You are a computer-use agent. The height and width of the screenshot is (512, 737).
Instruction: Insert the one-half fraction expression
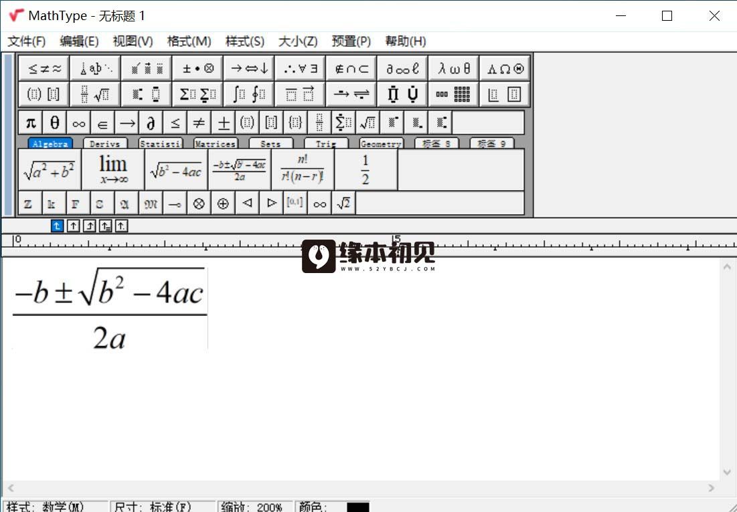click(365, 170)
